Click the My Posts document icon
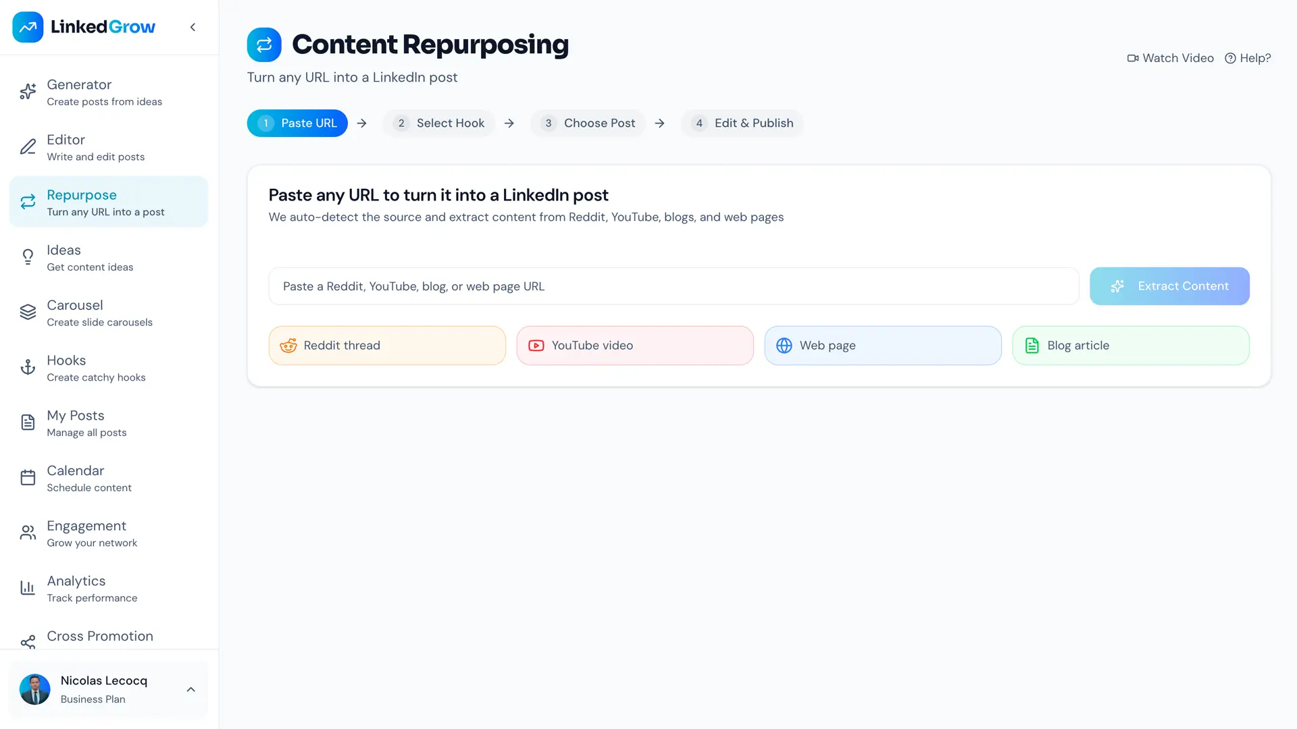1297x729 pixels. [x=28, y=423]
